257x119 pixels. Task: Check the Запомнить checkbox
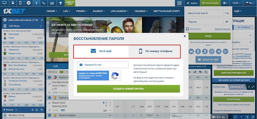click(x=188, y=29)
